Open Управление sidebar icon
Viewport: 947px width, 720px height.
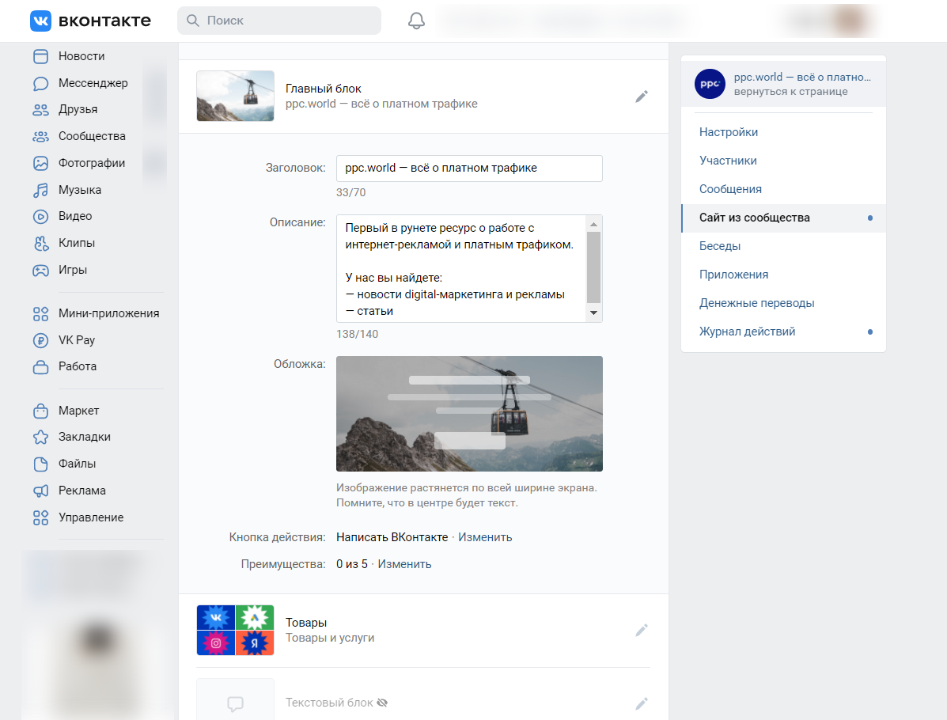click(40, 517)
